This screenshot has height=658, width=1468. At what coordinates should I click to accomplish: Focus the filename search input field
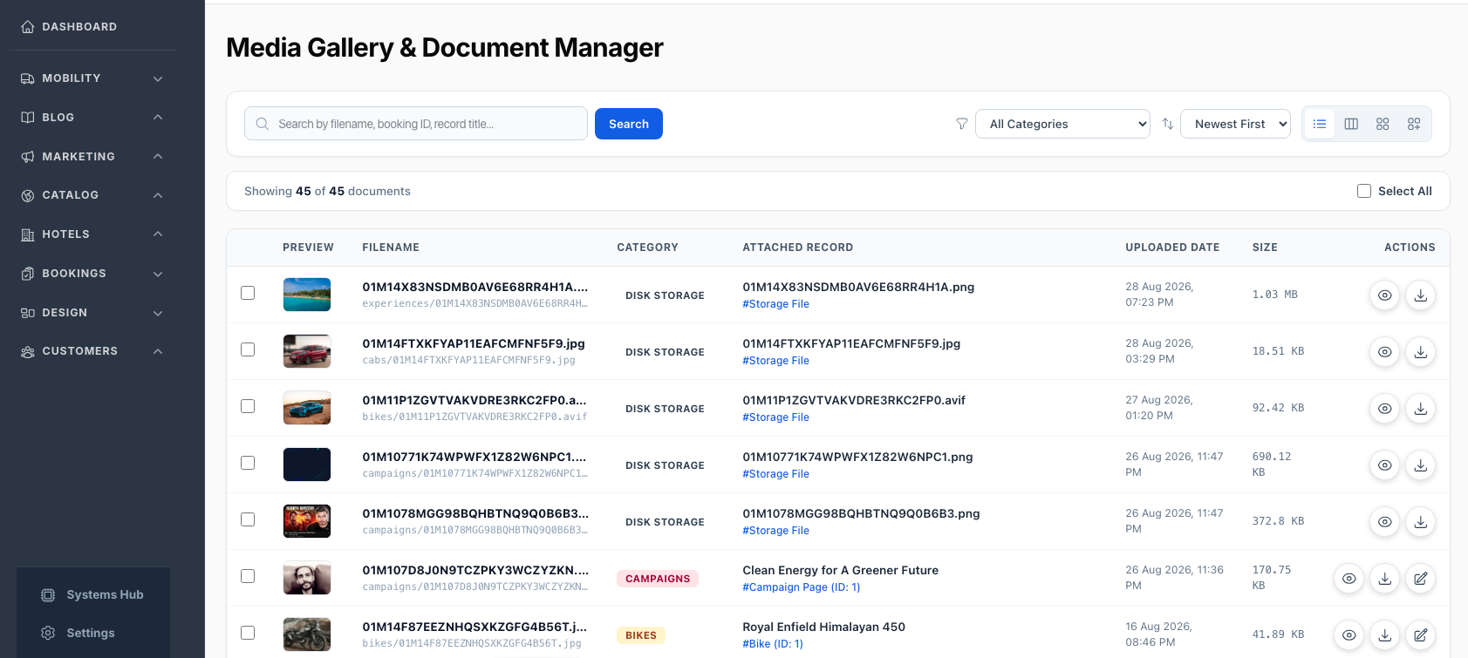coord(416,124)
